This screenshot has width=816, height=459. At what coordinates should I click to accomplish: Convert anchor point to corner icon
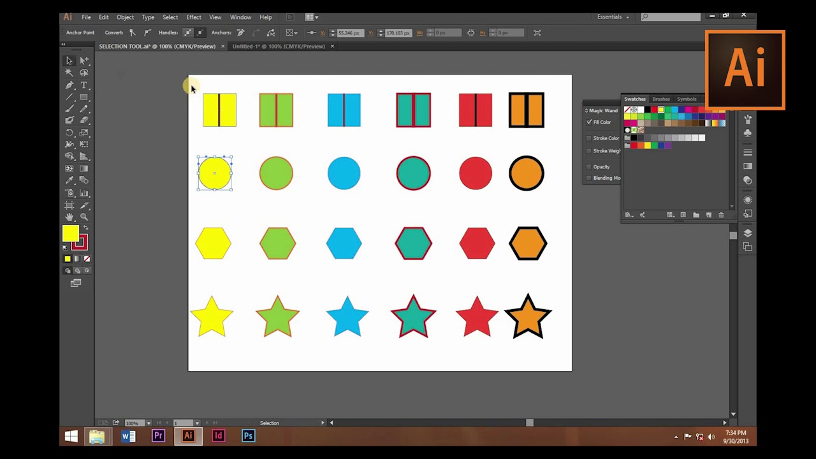(x=132, y=33)
